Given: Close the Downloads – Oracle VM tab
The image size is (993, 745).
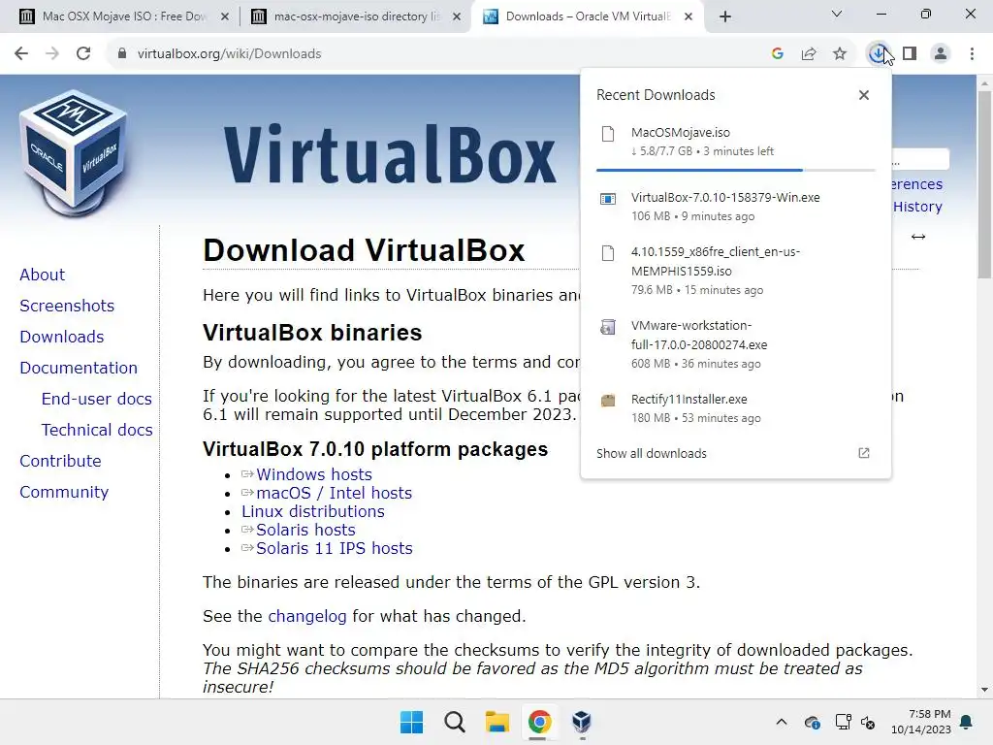Looking at the screenshot, I should [x=689, y=17].
